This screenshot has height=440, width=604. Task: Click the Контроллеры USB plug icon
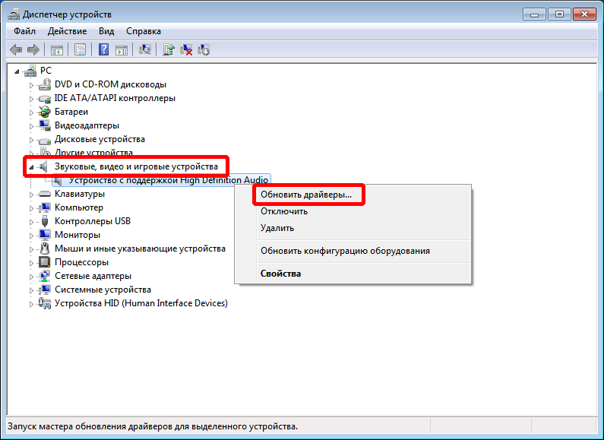tap(45, 221)
